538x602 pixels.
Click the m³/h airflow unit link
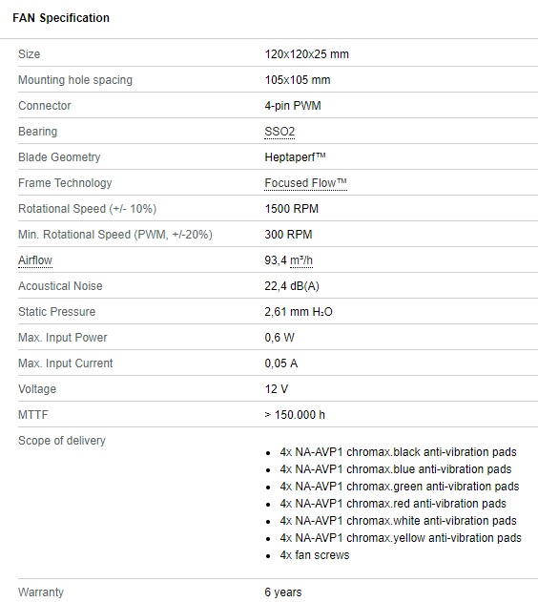301,260
